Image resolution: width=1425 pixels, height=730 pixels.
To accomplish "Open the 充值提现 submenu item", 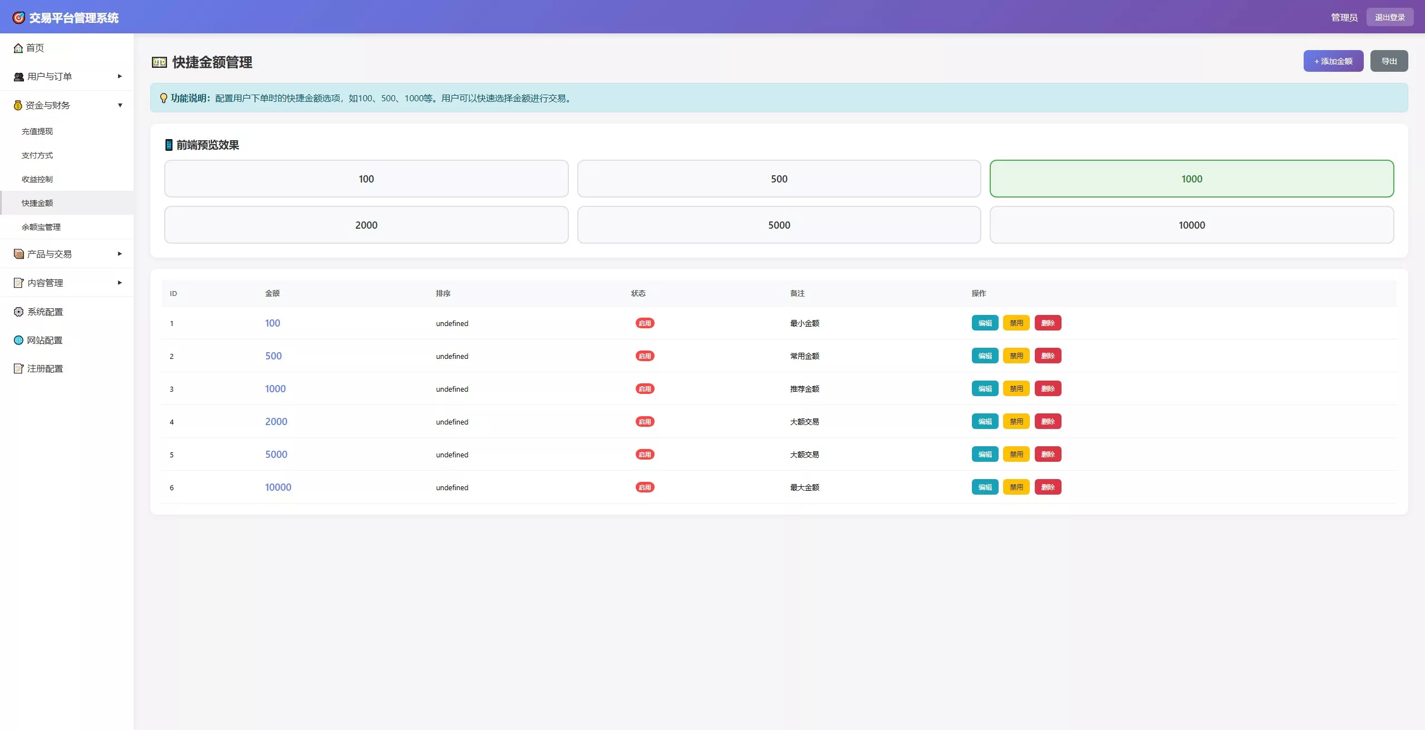I will (x=37, y=131).
